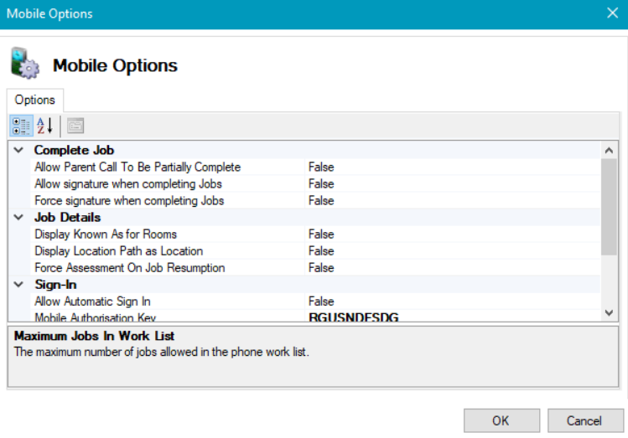Click the Categorized view toolbar icon
Screen dimensions: 628x438
pos(21,126)
